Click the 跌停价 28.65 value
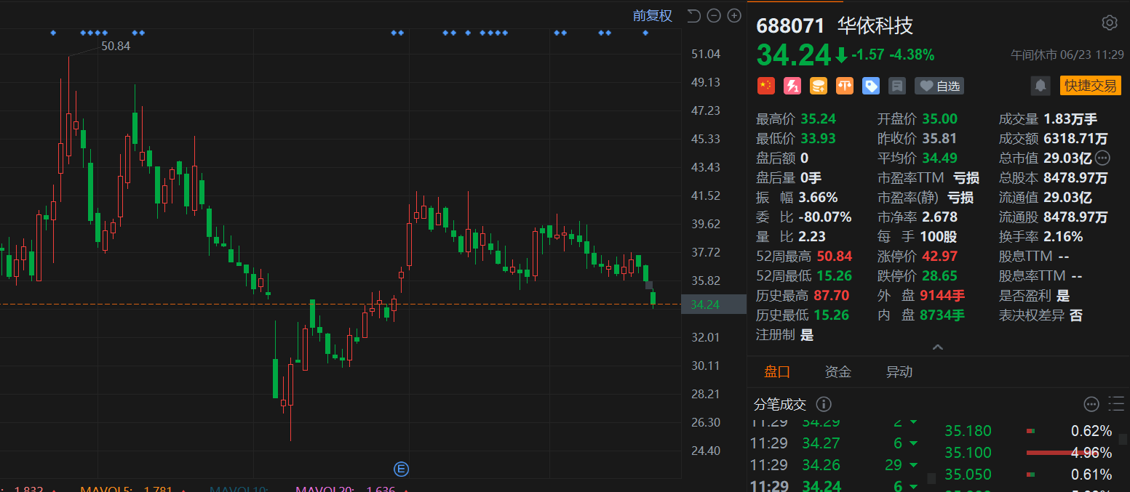 pyautogui.click(x=939, y=276)
